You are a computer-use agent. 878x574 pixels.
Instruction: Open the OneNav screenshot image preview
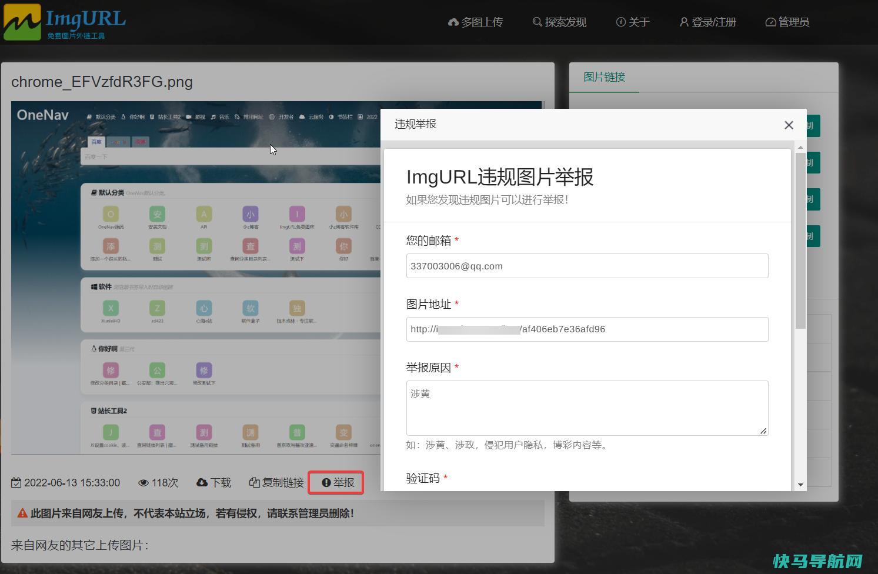[x=195, y=278]
